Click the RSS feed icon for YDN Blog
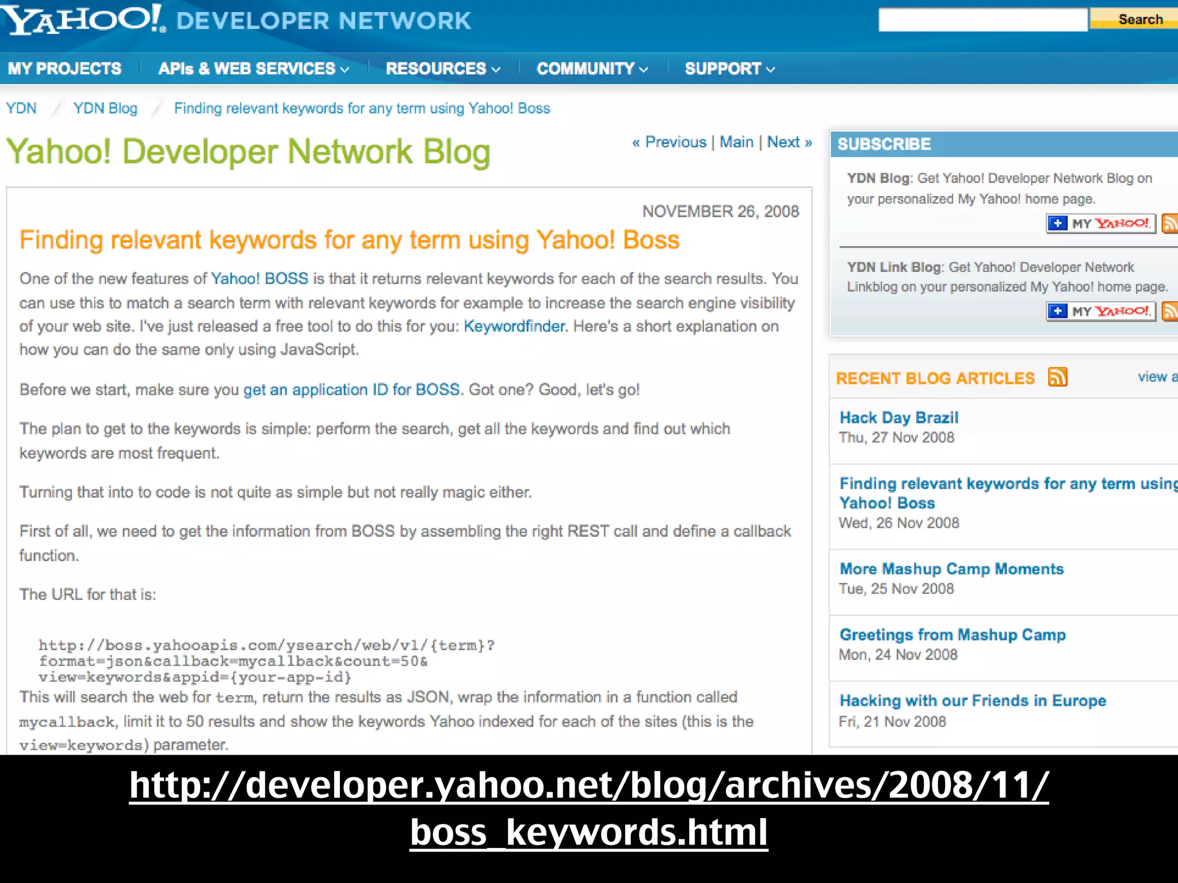Viewport: 1178px width, 883px height. coord(1170,223)
